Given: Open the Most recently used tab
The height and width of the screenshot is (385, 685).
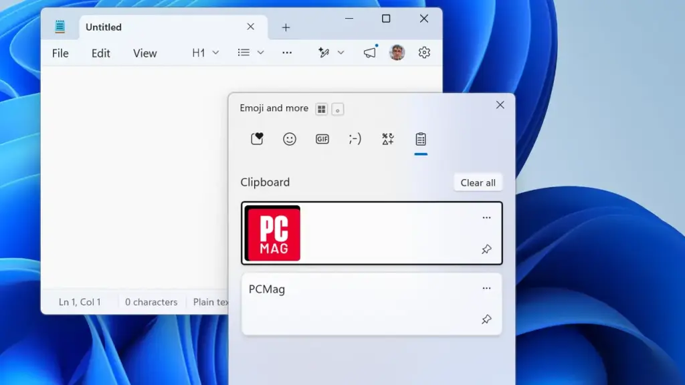Looking at the screenshot, I should [x=257, y=139].
